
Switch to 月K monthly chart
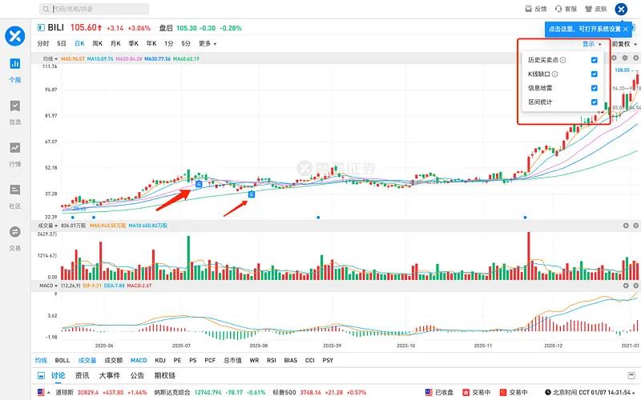click(115, 43)
